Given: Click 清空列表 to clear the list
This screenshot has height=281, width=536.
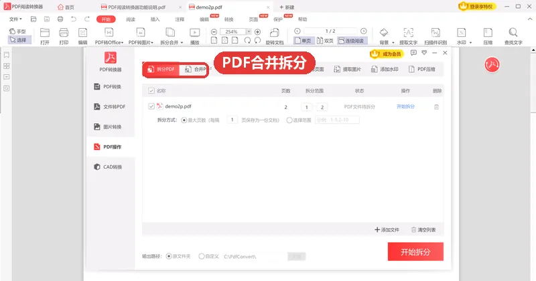Looking at the screenshot, I should point(423,229).
